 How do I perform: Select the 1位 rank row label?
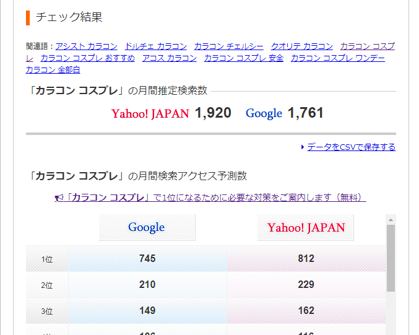[x=47, y=259]
